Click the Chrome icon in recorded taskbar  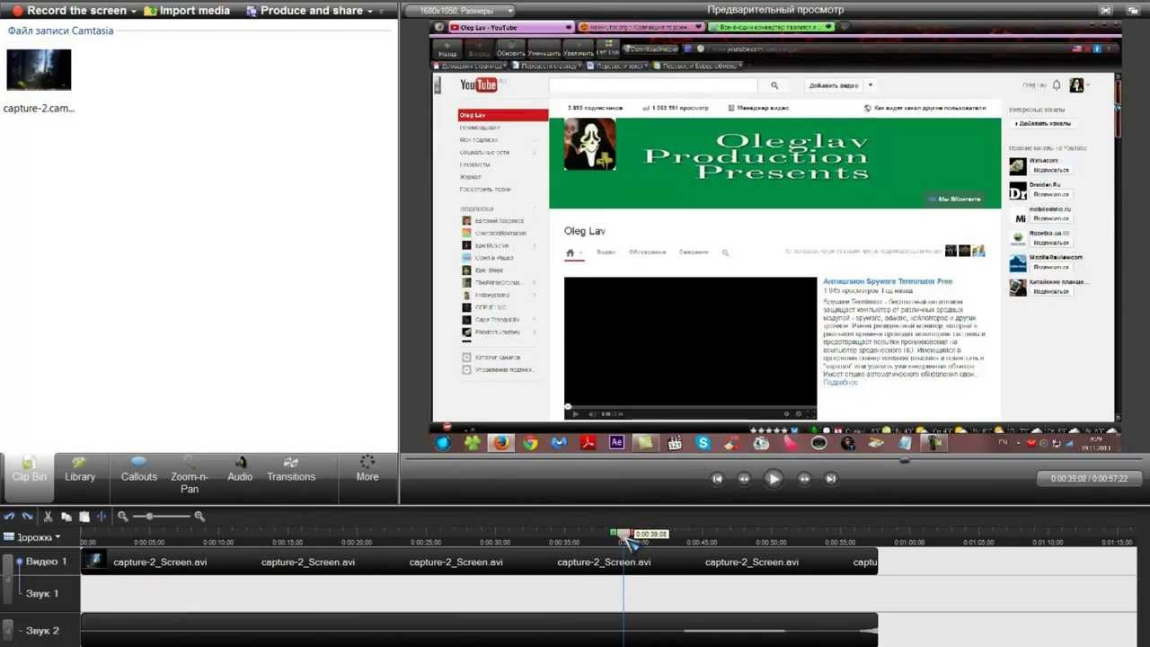pyautogui.click(x=530, y=443)
